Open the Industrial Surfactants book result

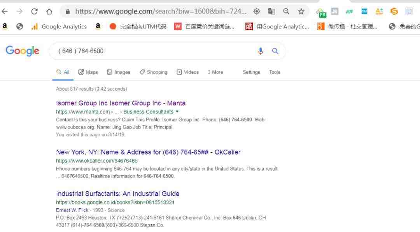click(x=117, y=194)
